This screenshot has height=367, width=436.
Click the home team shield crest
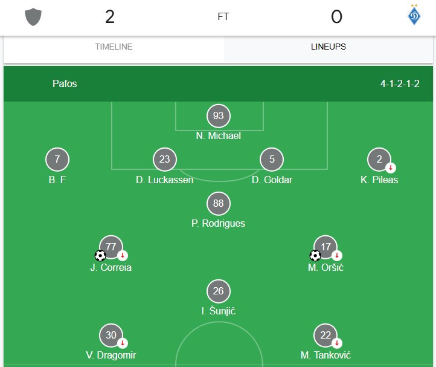(x=33, y=18)
